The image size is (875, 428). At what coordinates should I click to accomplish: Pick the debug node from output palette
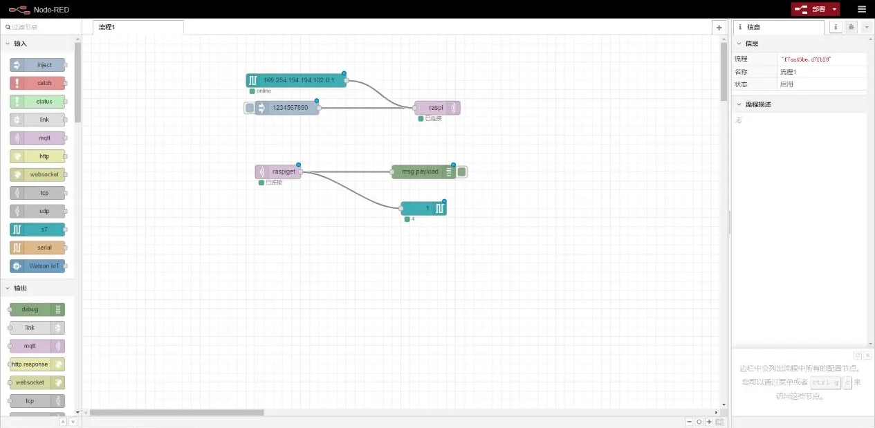37,309
